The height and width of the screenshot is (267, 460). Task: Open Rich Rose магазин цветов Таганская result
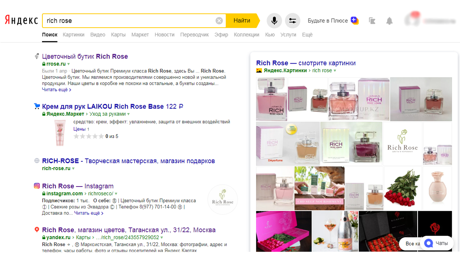click(x=129, y=230)
